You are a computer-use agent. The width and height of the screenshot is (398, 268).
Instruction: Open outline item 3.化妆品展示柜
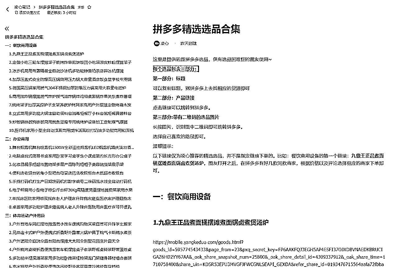[67, 164]
